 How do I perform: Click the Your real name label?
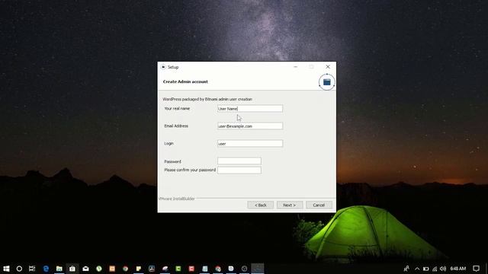(x=177, y=108)
